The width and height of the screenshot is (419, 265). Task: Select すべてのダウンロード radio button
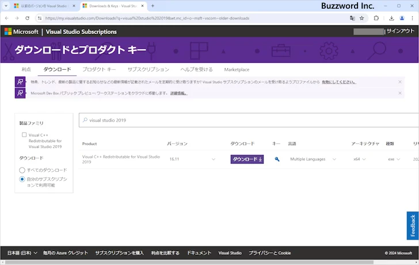22,170
